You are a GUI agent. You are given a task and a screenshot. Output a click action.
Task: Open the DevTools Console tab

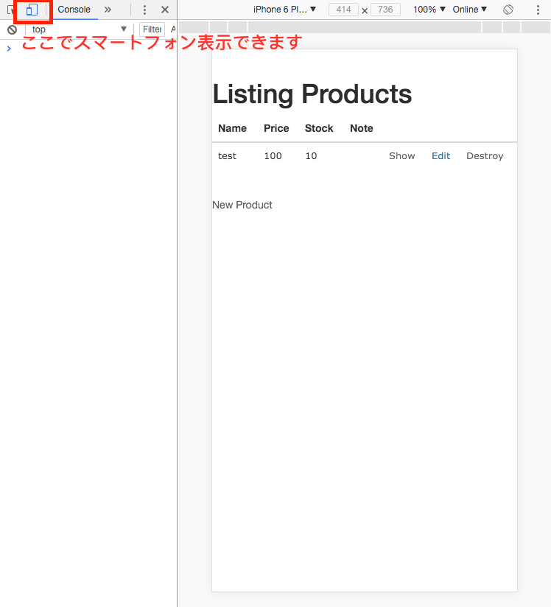point(74,10)
